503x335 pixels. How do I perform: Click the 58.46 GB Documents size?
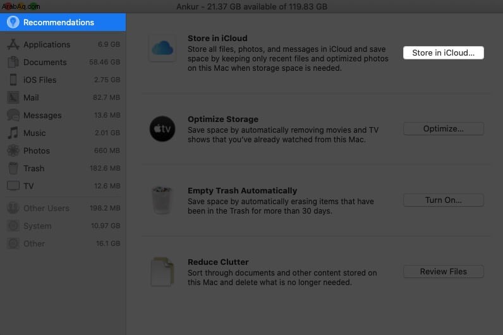[x=104, y=62]
